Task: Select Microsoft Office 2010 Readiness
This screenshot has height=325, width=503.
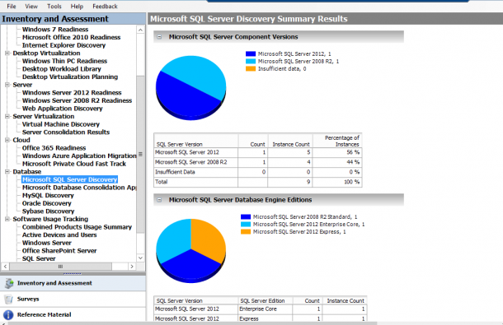Action: pyautogui.click(x=71, y=38)
